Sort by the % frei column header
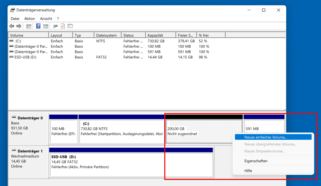The width and height of the screenshot is (321, 186). coord(211,35)
